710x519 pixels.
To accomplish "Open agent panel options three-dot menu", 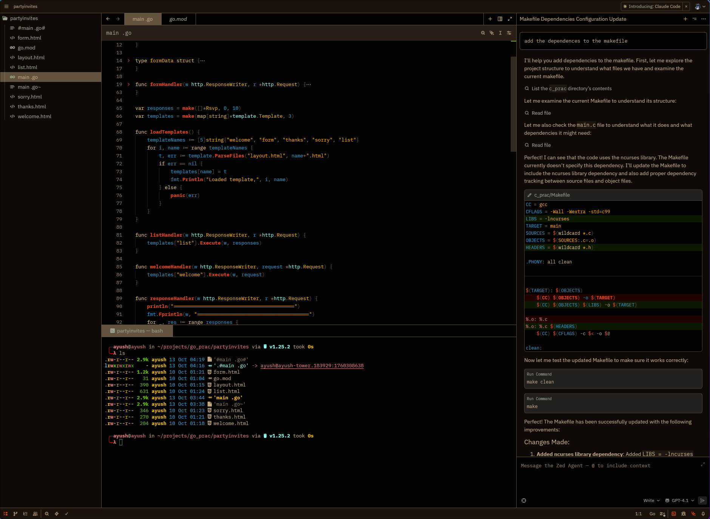I will 704,19.
